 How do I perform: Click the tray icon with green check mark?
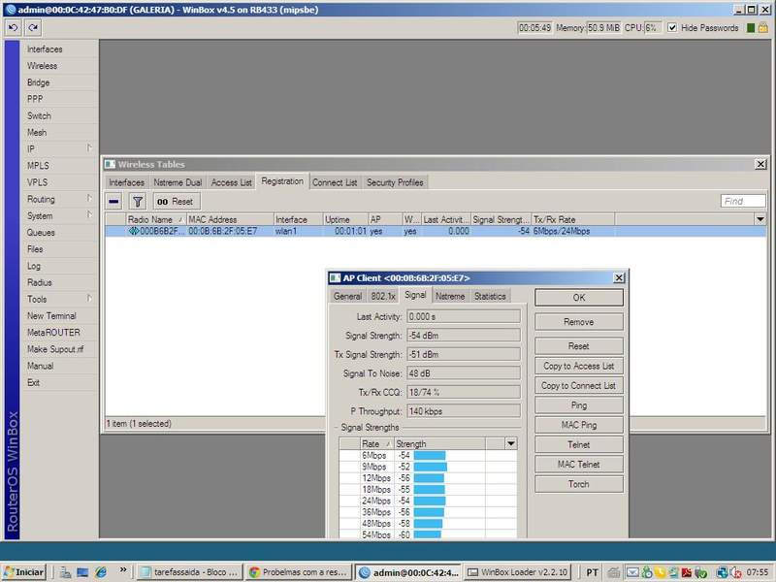click(x=700, y=572)
